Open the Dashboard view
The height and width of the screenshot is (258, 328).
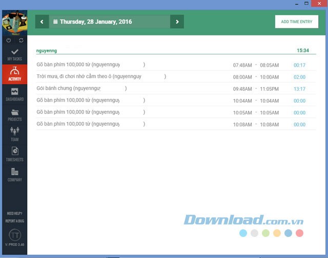14,94
